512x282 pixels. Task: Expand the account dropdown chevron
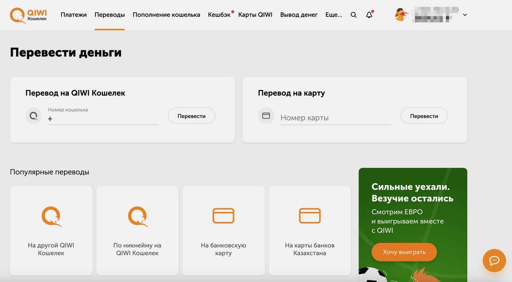tap(465, 15)
